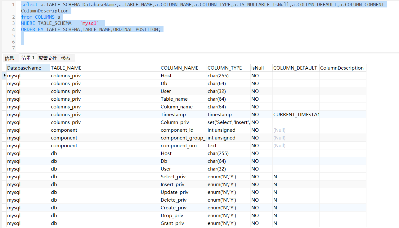
Task: Select the 'Grant_priv' cell
Action: pyautogui.click(x=183, y=223)
